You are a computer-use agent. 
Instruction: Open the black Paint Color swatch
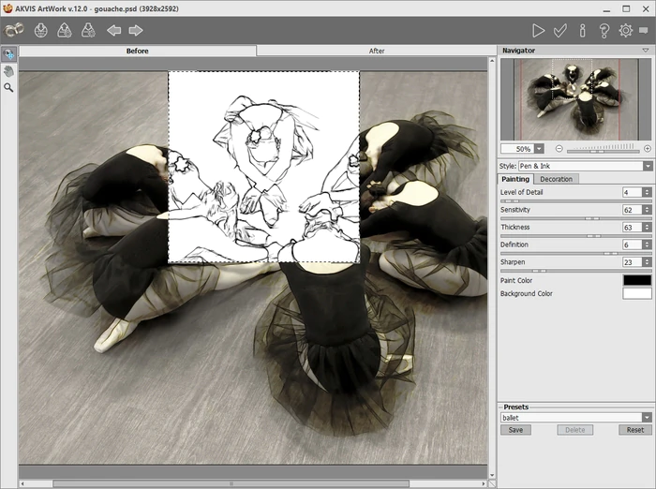(636, 280)
